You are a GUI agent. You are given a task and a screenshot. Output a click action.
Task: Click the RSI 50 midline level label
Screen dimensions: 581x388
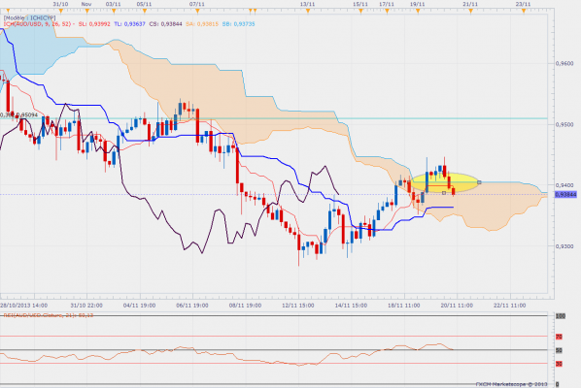559,350
